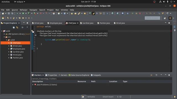Click the error marker on line 3 gutter

pos(32,31)
